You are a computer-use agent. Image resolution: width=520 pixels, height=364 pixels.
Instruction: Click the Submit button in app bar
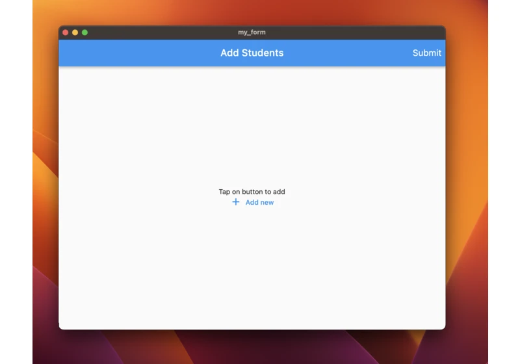pyautogui.click(x=426, y=53)
